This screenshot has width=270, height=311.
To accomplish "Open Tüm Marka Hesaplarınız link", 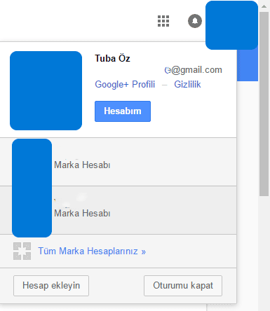I will (92, 251).
